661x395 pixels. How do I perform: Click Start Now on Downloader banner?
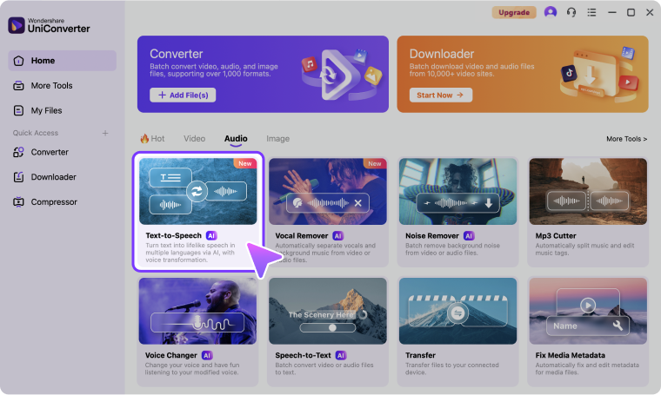[x=441, y=95]
